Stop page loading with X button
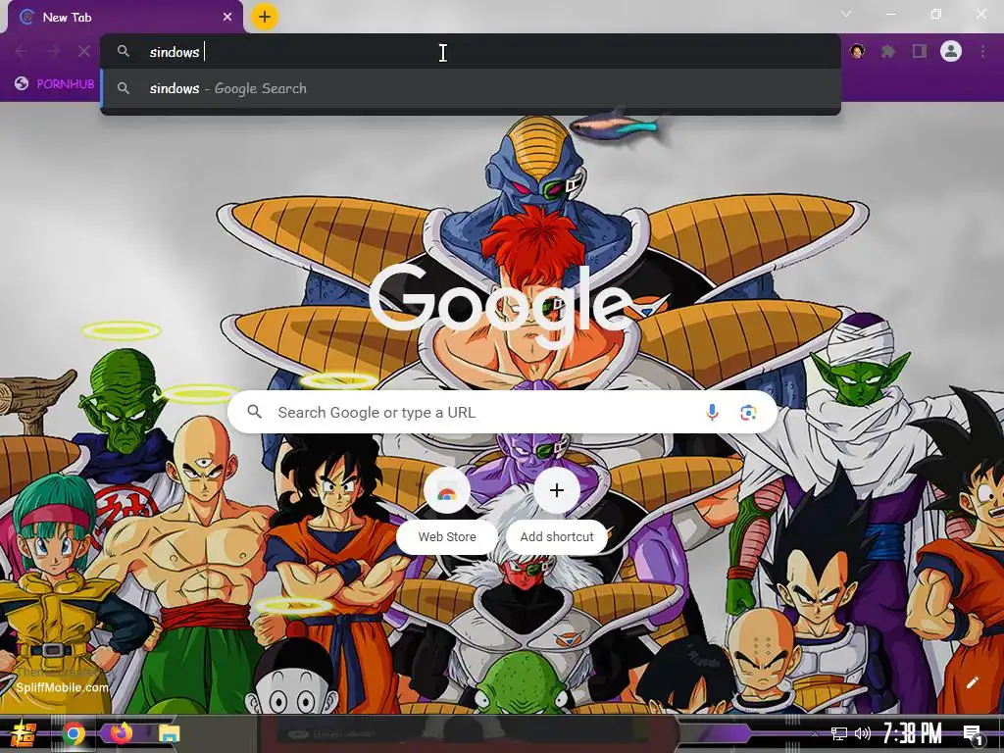Viewport: 1004px width, 753px height. [84, 51]
